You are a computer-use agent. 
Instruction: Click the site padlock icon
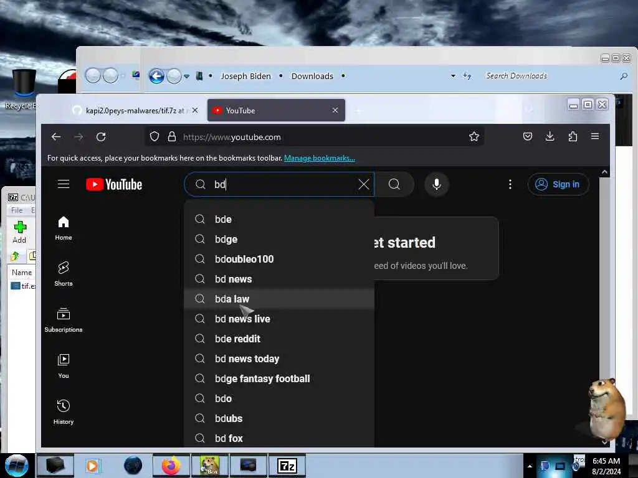tap(172, 136)
